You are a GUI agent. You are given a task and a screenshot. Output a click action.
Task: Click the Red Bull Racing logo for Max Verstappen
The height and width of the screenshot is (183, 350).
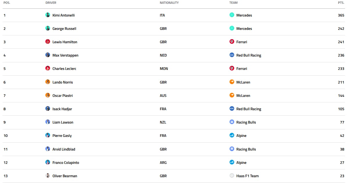tap(232, 55)
